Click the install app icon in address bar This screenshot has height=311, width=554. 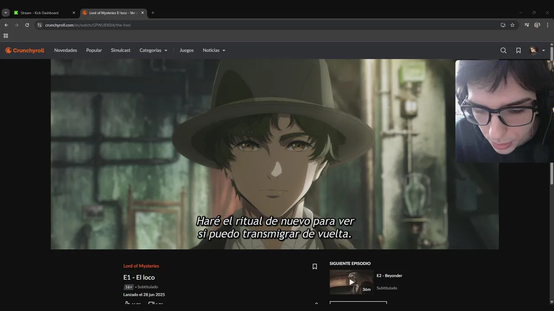coord(503,25)
